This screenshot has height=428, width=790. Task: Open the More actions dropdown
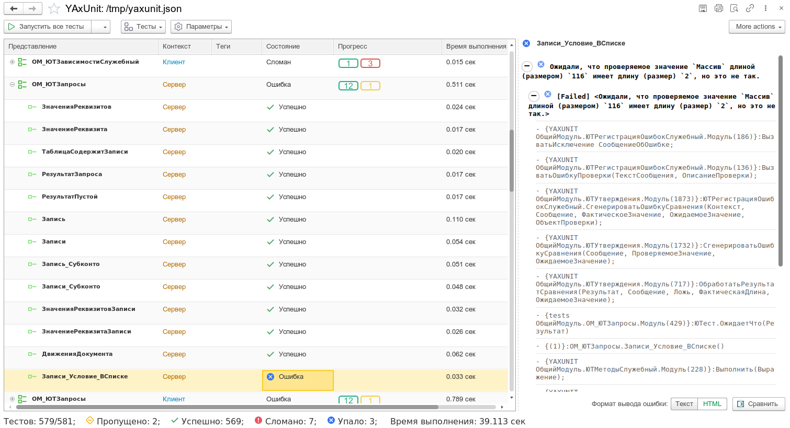(x=757, y=27)
